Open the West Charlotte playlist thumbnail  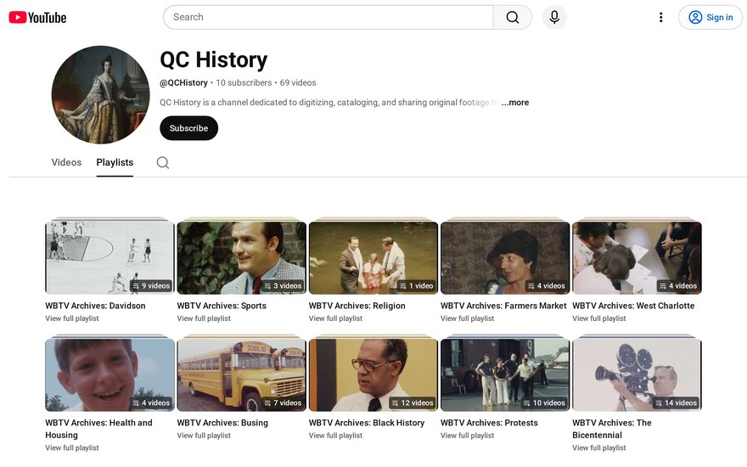click(637, 257)
